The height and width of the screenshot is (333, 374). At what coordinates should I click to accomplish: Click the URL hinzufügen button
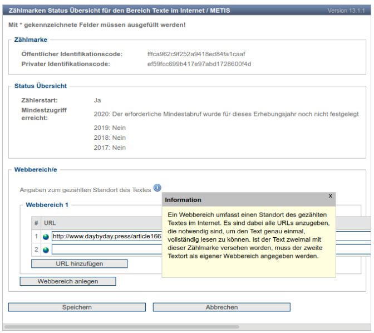80,264
